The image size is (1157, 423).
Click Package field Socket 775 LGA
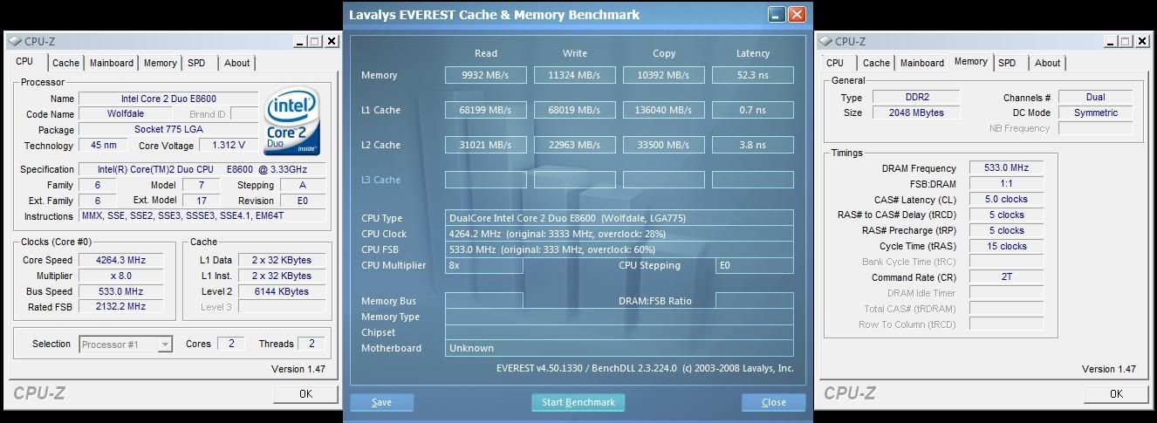coord(168,130)
